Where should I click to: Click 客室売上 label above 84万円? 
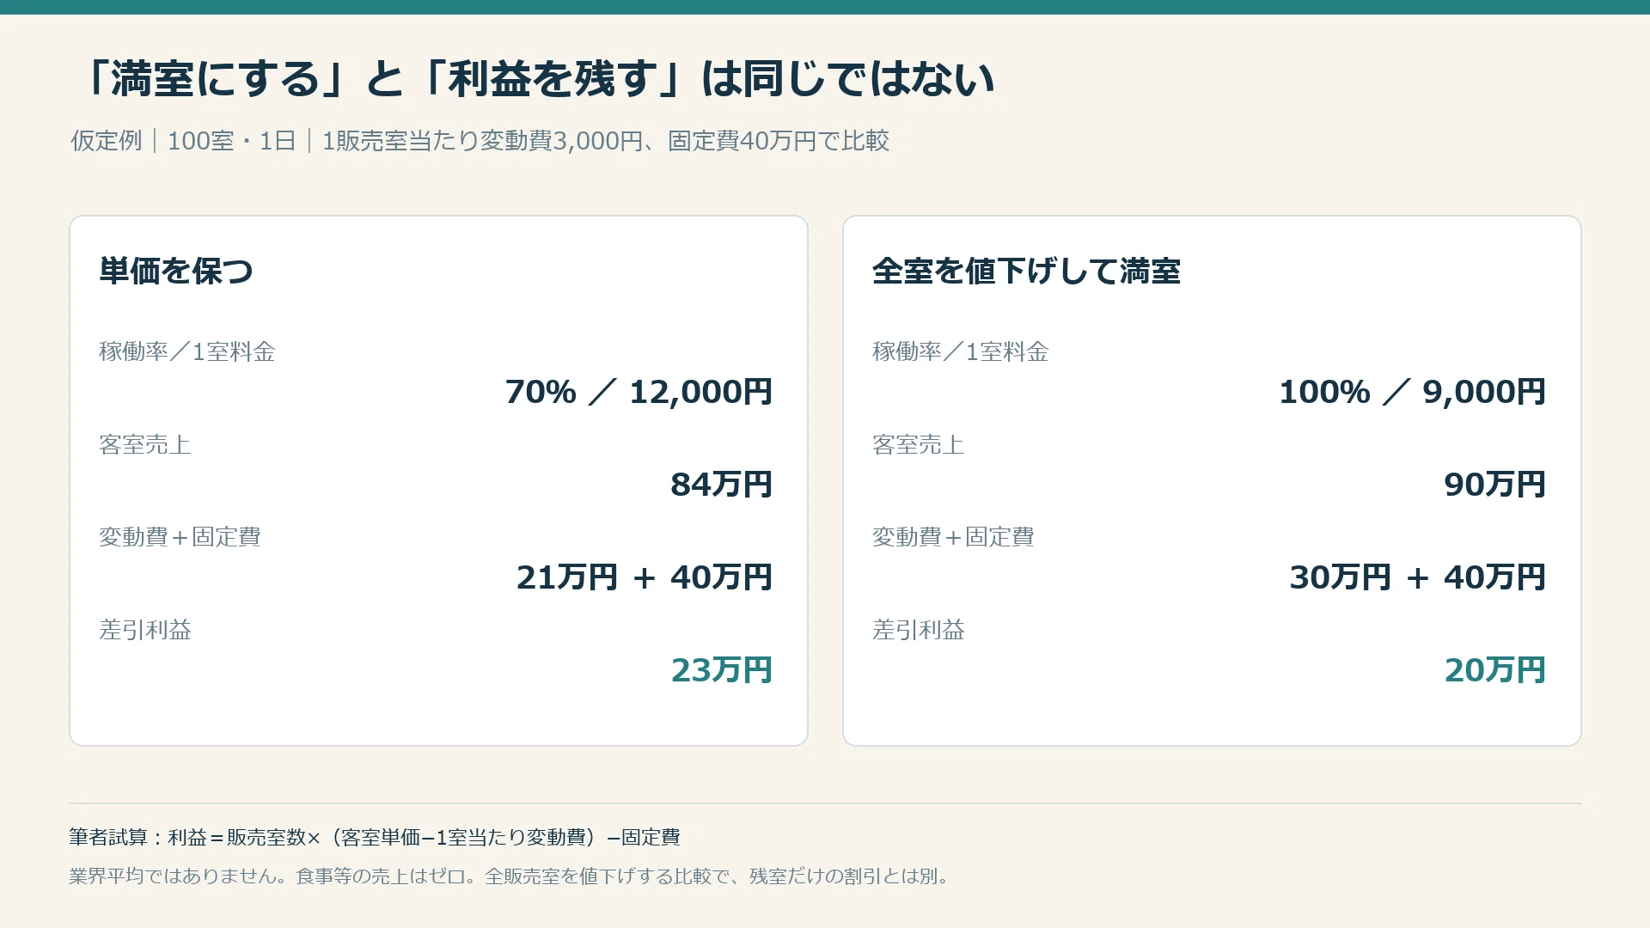[144, 444]
